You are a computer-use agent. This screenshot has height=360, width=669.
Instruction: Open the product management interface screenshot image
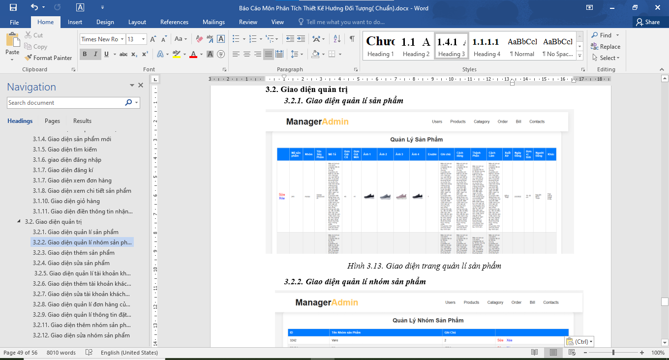(420, 181)
